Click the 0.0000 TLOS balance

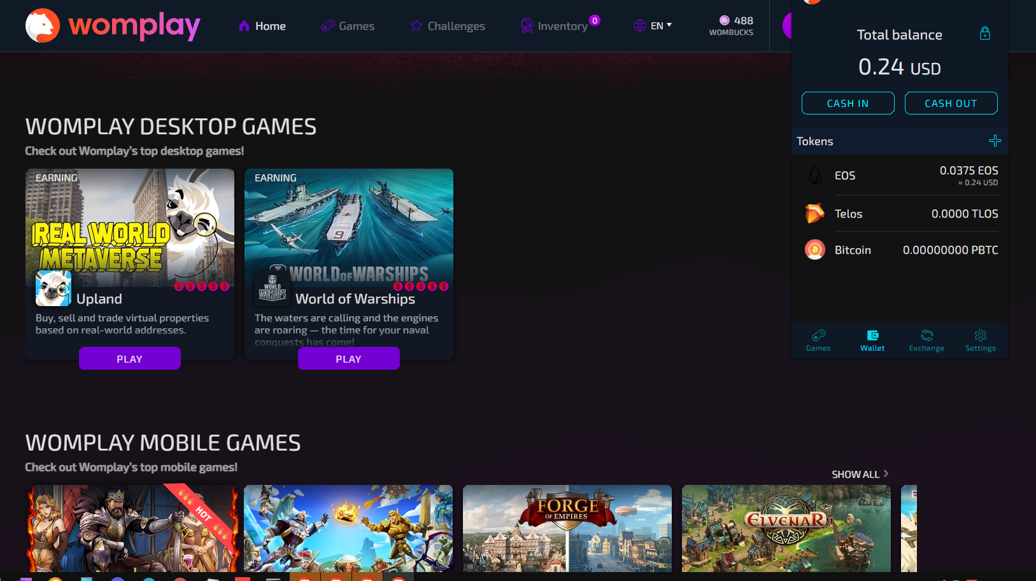point(965,214)
